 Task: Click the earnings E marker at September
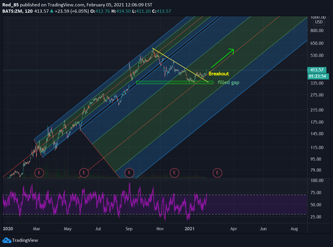129,173
